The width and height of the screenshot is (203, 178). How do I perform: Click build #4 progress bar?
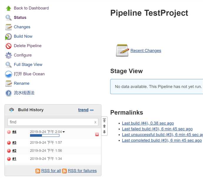point(45,135)
